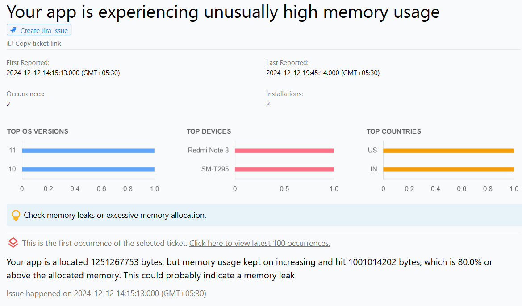This screenshot has width=522, height=306.
Task: Click the pink bar for SM-T295 device
Action: tap(284, 169)
